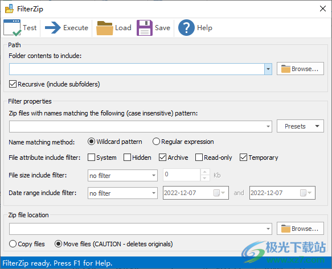Check the Read-only attribute filter
This screenshot has height=269, width=332.
199,158
